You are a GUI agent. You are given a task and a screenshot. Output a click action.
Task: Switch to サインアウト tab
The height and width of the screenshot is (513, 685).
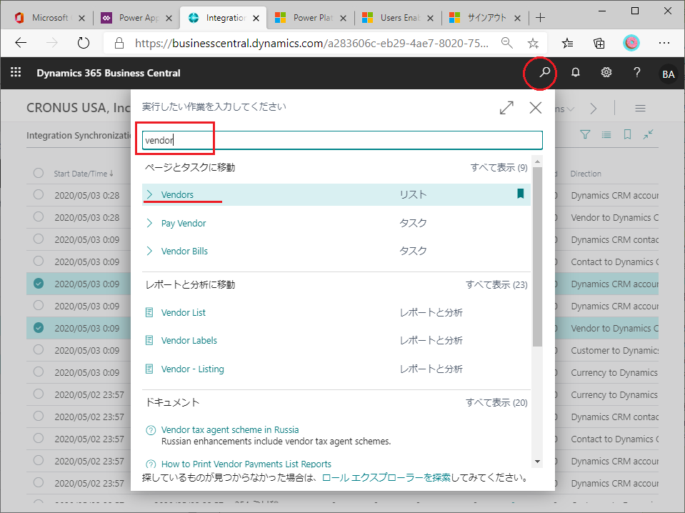click(x=486, y=18)
